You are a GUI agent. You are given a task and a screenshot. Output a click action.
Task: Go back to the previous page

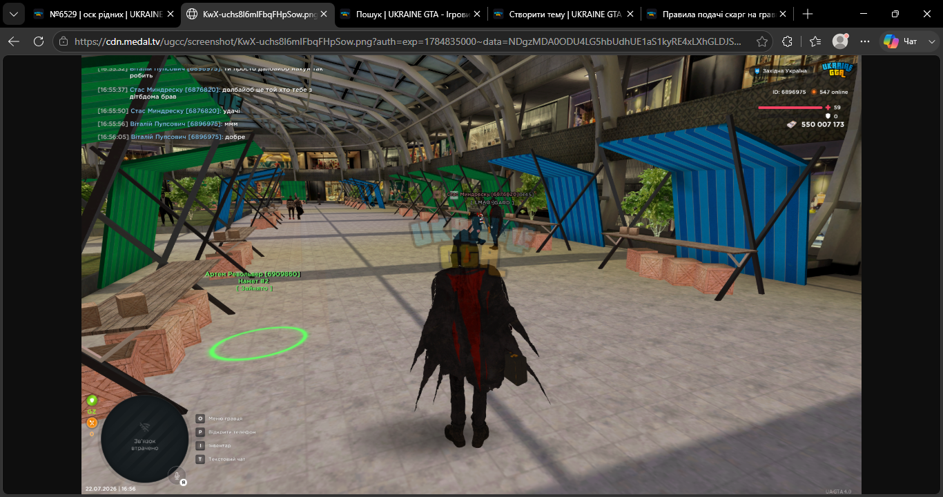14,41
